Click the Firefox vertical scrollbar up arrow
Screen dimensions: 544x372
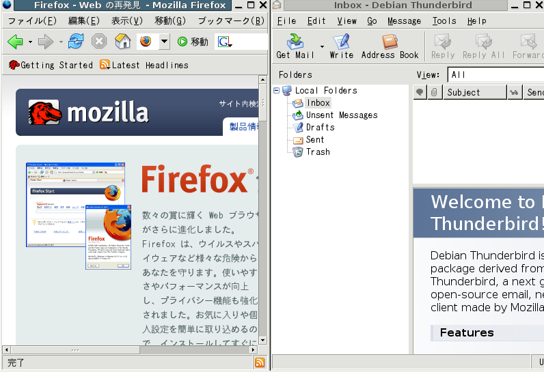[x=262, y=80]
